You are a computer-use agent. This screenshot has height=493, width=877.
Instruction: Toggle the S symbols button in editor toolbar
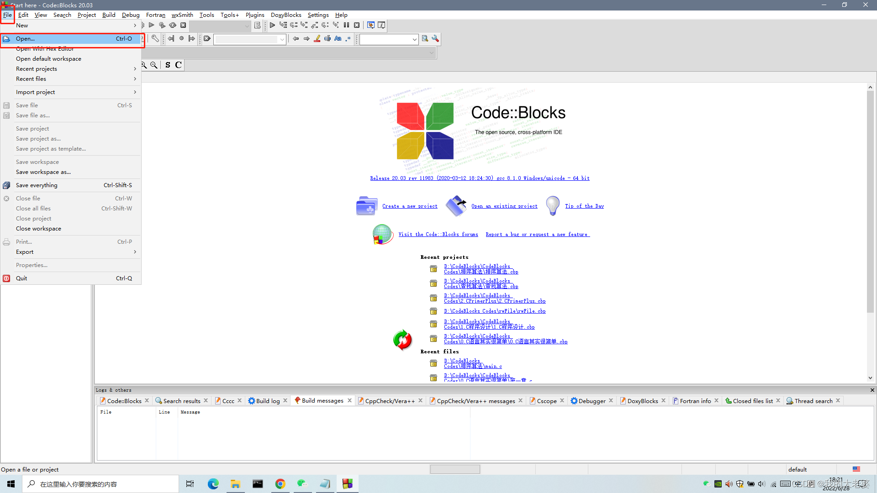pos(167,65)
